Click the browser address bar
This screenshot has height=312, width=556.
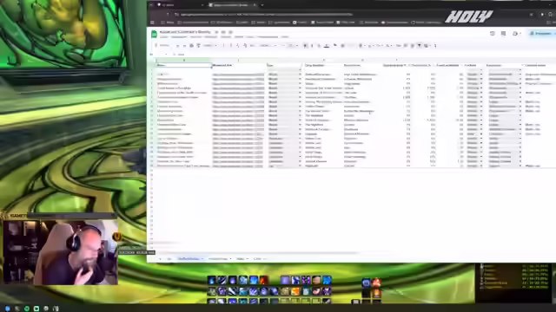[x=264, y=15]
